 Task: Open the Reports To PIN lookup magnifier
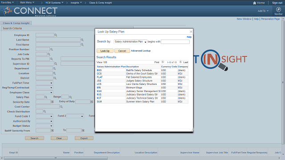(x=52, y=59)
